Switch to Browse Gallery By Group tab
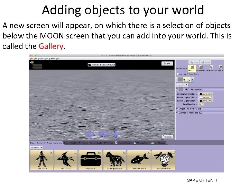 (101, 143)
